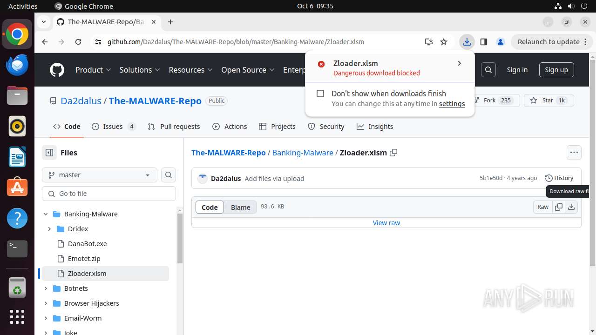Open Thunderbird mail from dock
This screenshot has height=335, width=596.
17,64
